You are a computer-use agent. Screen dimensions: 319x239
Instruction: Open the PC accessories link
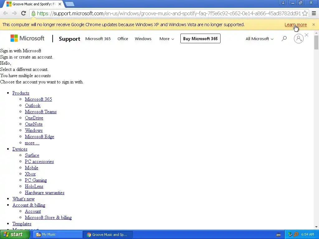39,162
